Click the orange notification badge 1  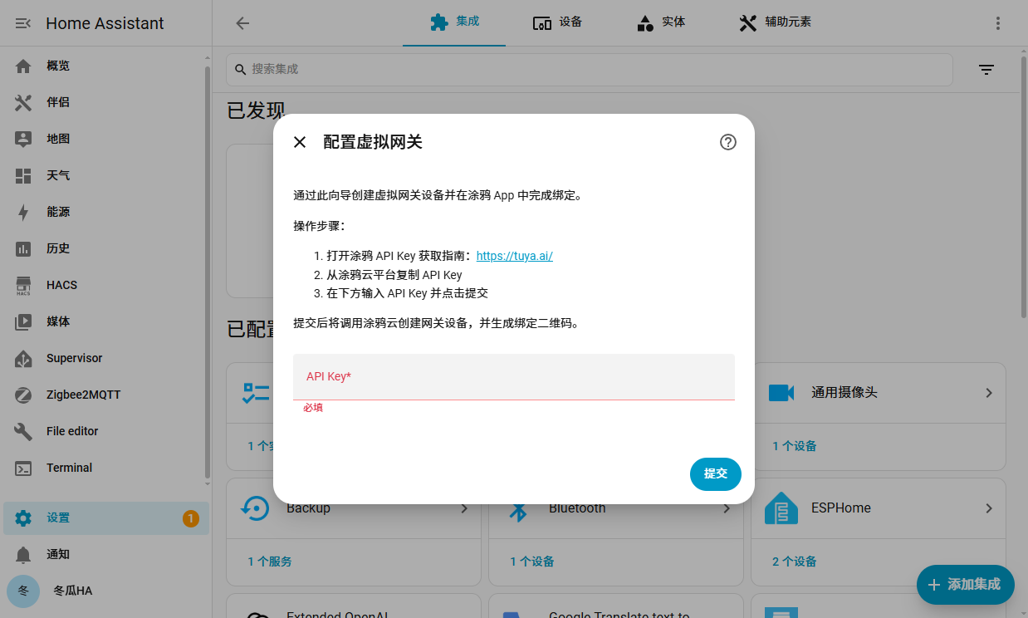[x=190, y=519]
